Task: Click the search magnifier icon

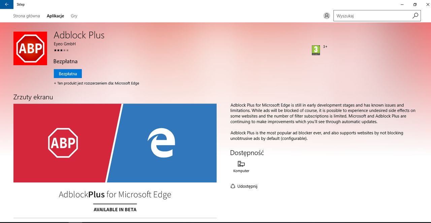Action: click(x=415, y=15)
